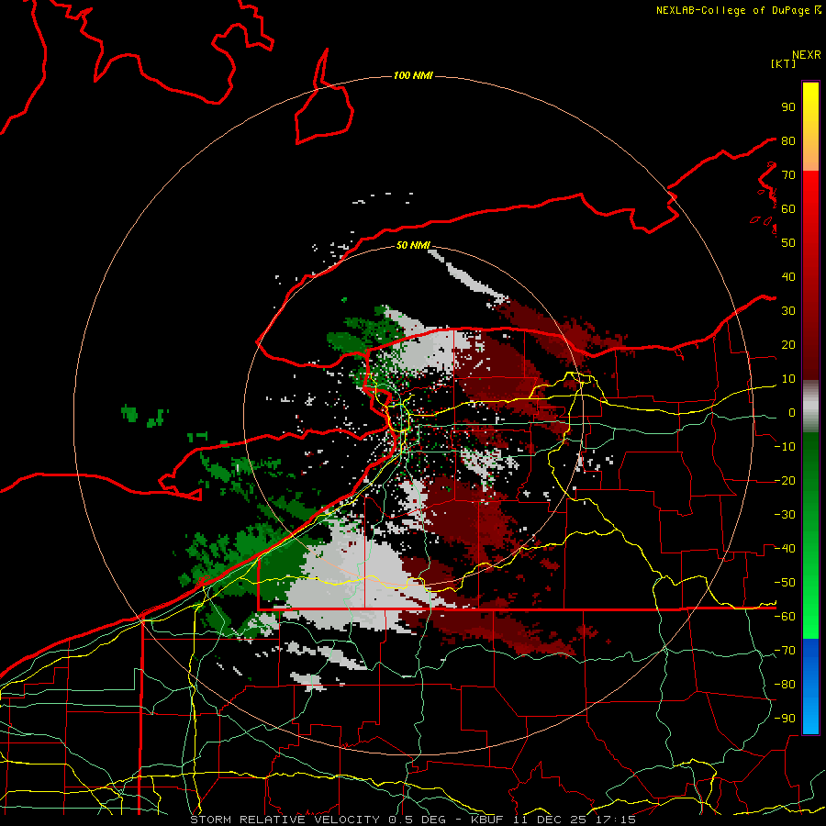Select the 50 NMI range ring label

tap(413, 245)
